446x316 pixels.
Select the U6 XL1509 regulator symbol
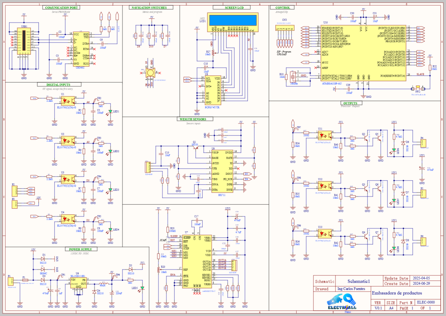pos(78,282)
